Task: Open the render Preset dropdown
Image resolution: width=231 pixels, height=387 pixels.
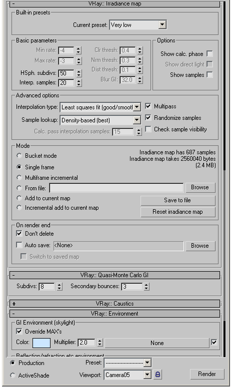Action: [127, 363]
